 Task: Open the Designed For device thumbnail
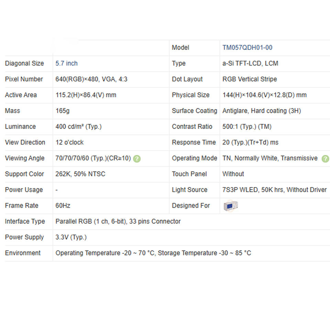click(231, 206)
